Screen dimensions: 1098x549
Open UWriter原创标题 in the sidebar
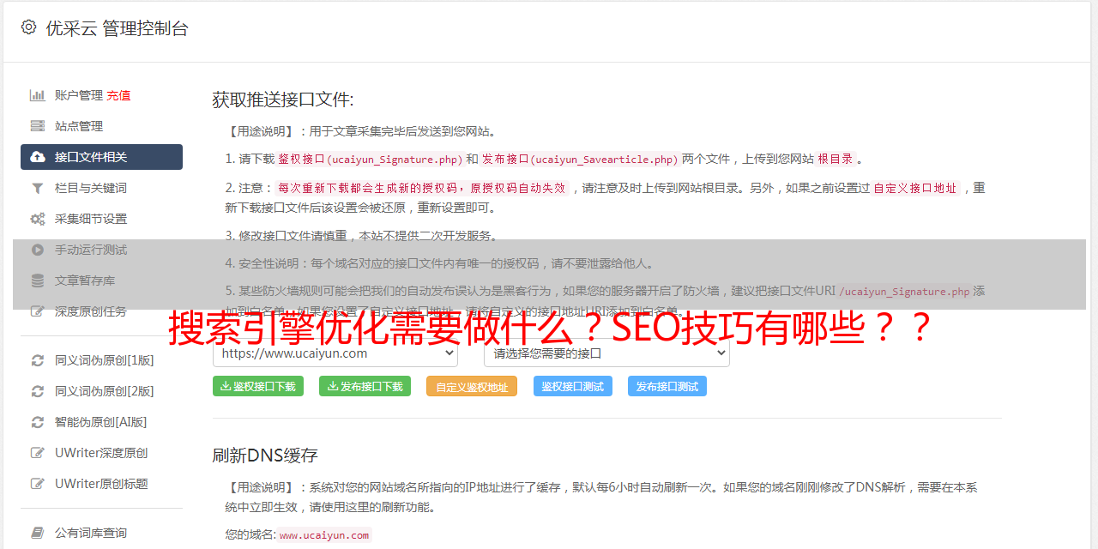coord(101,484)
